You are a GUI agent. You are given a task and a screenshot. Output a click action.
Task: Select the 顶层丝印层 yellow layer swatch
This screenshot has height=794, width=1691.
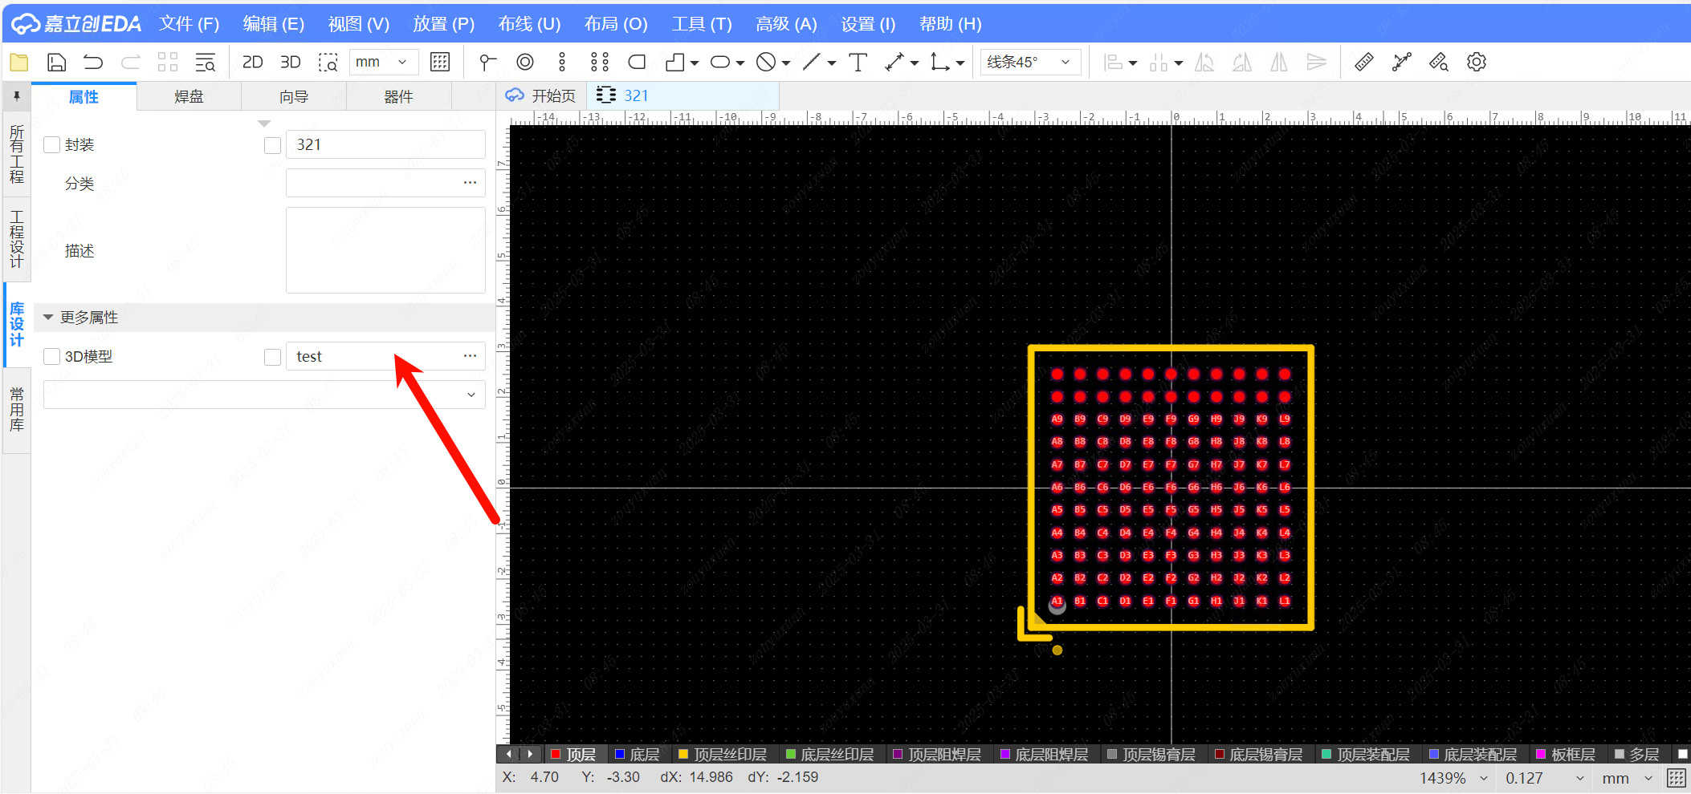coord(683,755)
